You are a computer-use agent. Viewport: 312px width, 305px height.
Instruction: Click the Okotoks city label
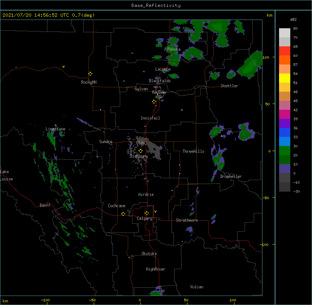(x=149, y=254)
